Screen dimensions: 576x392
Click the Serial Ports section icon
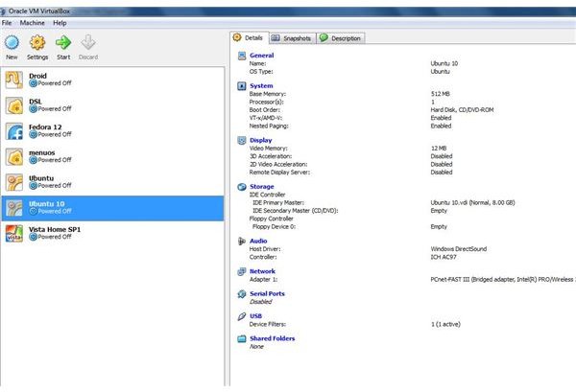242,294
